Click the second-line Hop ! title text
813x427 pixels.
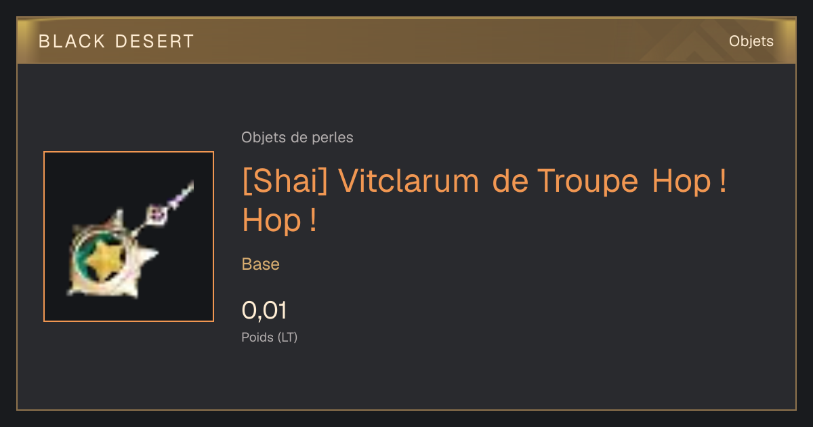coord(279,221)
